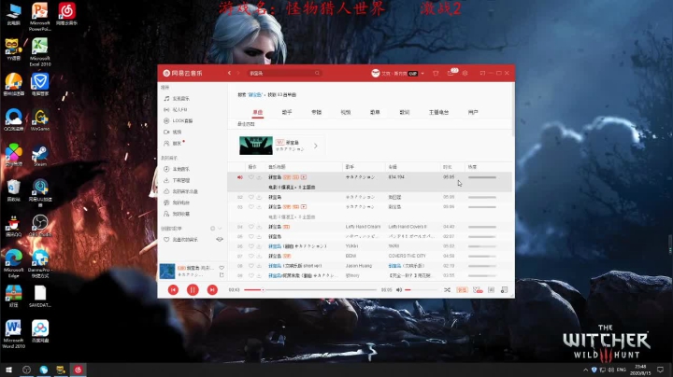Click the add playlist plus icon
The image size is (673, 377).
tap(212, 229)
